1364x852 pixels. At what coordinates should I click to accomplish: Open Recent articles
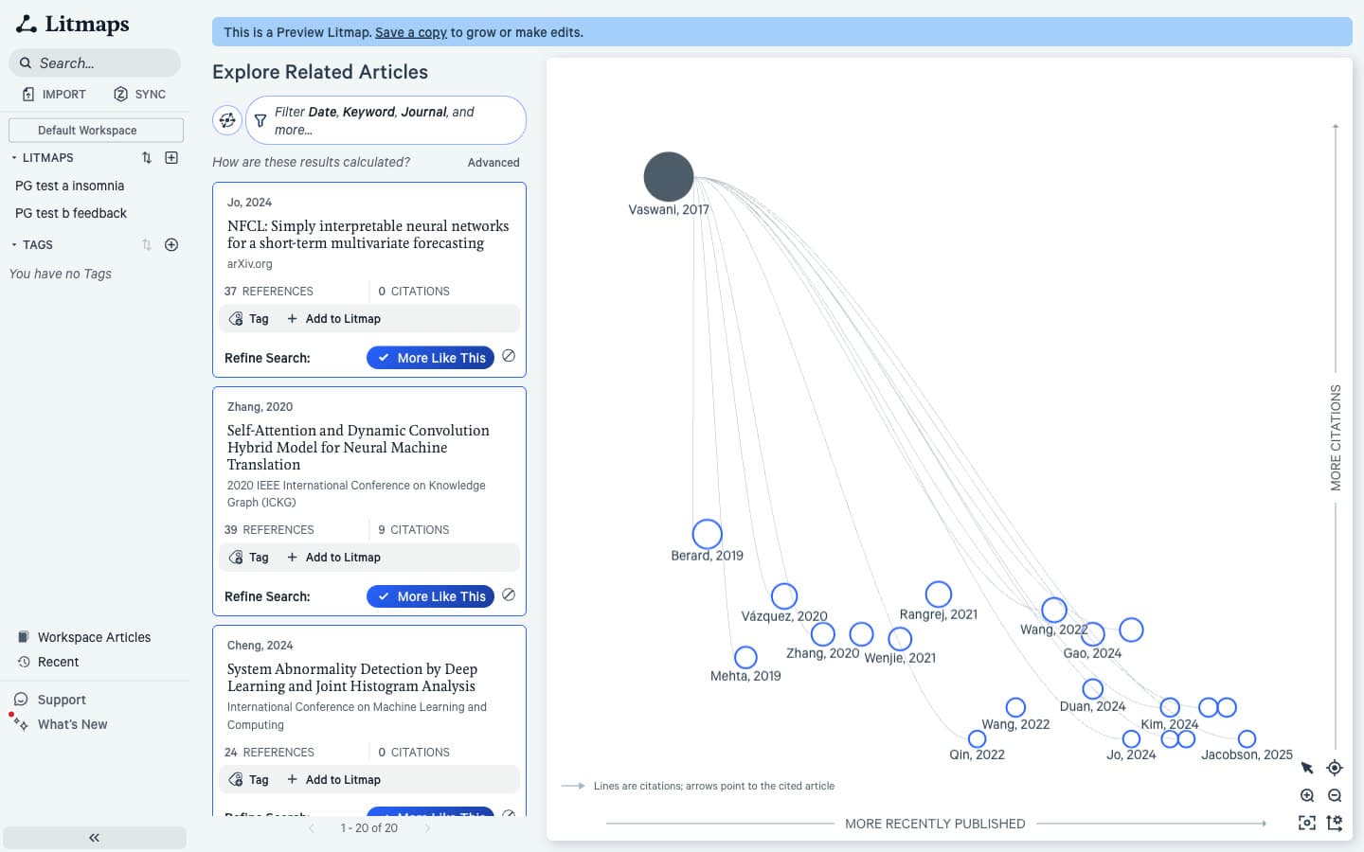click(x=48, y=662)
